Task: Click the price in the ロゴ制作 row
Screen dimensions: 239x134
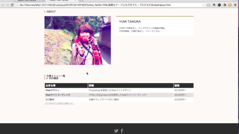Action: pos(184,100)
